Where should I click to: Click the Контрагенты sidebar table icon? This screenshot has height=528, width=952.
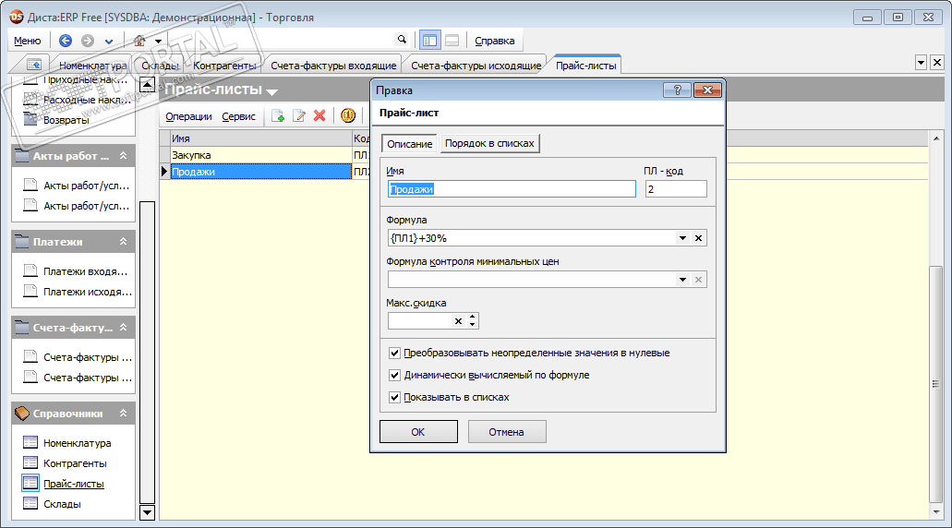[30, 462]
